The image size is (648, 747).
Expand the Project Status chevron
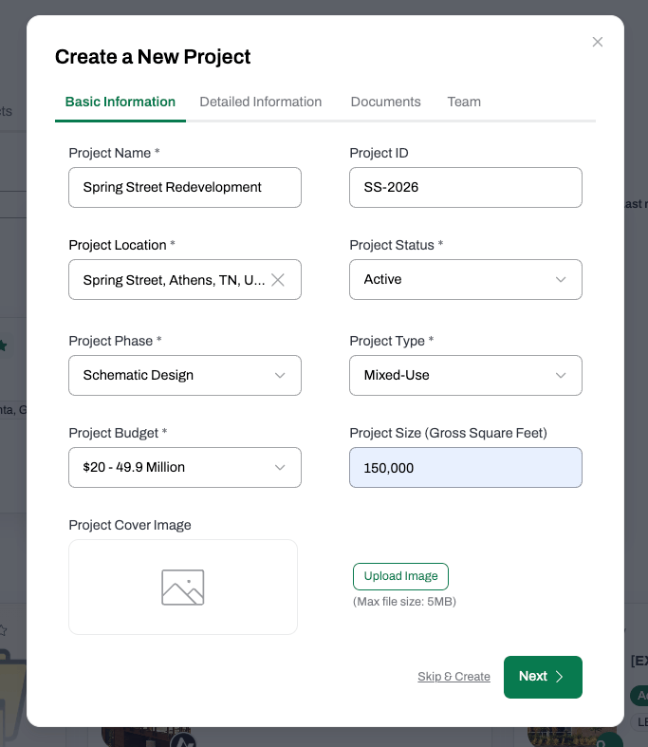(561, 280)
